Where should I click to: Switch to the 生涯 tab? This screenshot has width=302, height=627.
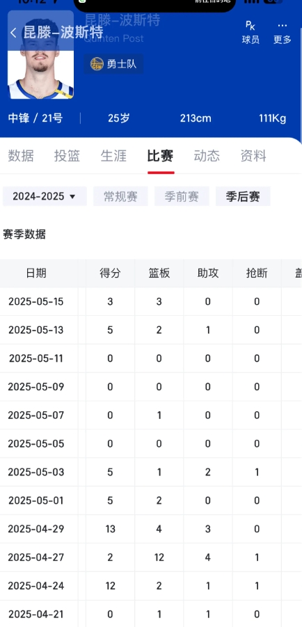113,156
